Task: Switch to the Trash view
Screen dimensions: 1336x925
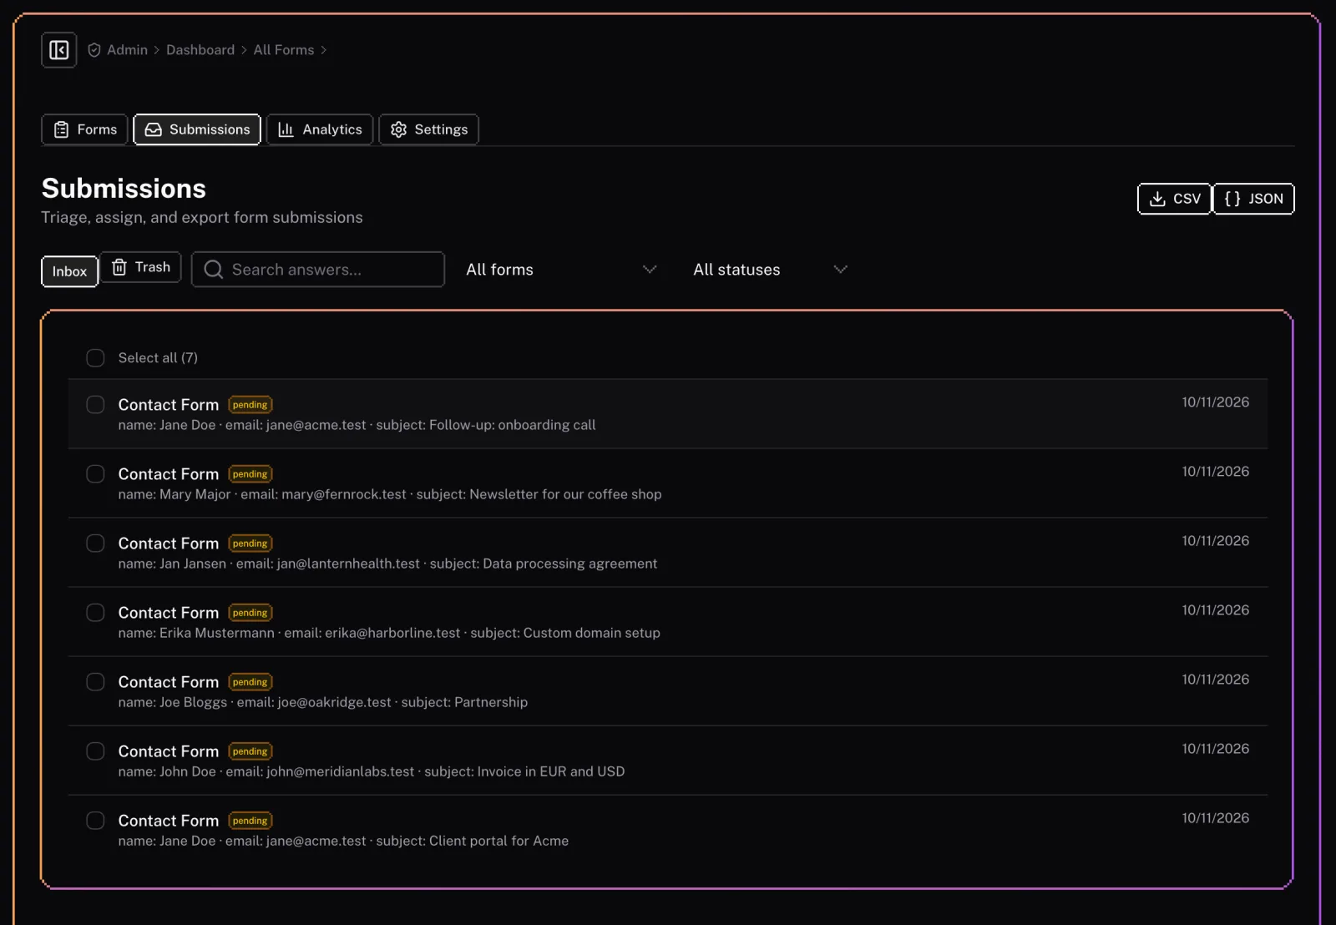Action: (x=140, y=267)
